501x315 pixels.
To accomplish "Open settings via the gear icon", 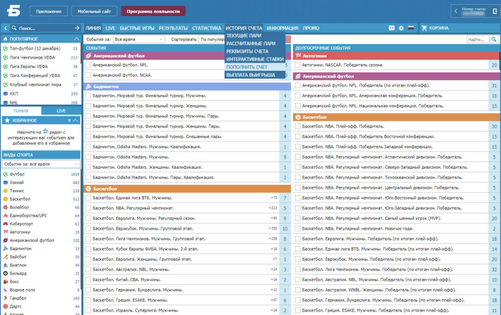I will click(401, 28).
